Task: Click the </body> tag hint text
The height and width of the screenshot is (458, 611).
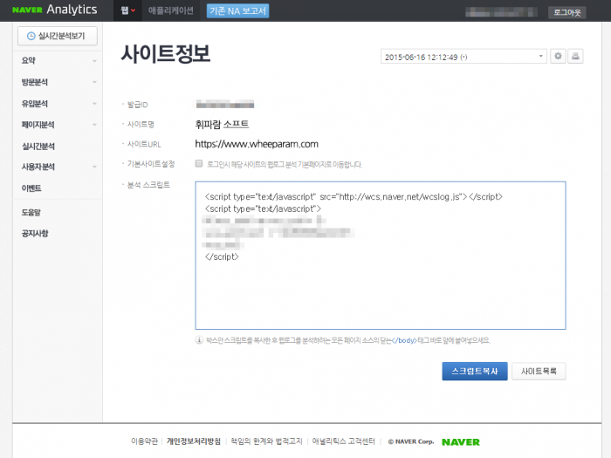Action: click(404, 340)
